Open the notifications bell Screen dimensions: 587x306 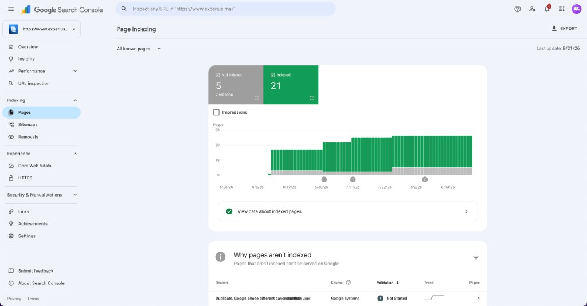pyautogui.click(x=547, y=9)
